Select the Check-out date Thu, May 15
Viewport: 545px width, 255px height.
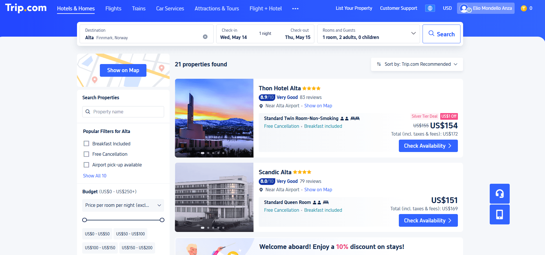[x=298, y=37]
